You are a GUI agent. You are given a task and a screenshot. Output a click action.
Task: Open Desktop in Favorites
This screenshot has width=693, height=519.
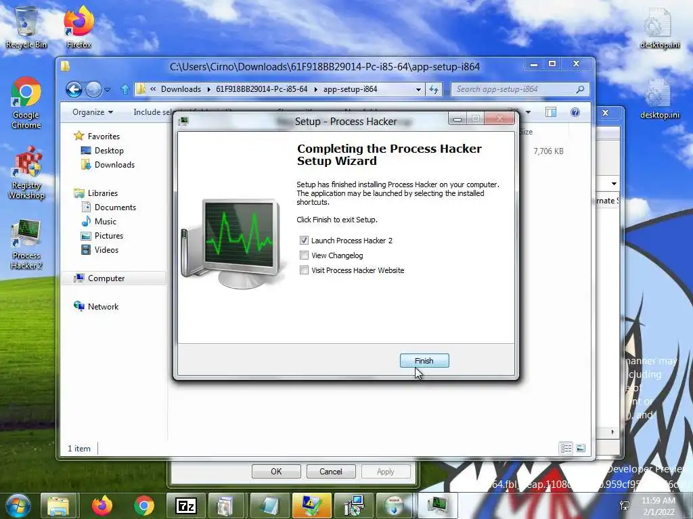[x=109, y=151]
